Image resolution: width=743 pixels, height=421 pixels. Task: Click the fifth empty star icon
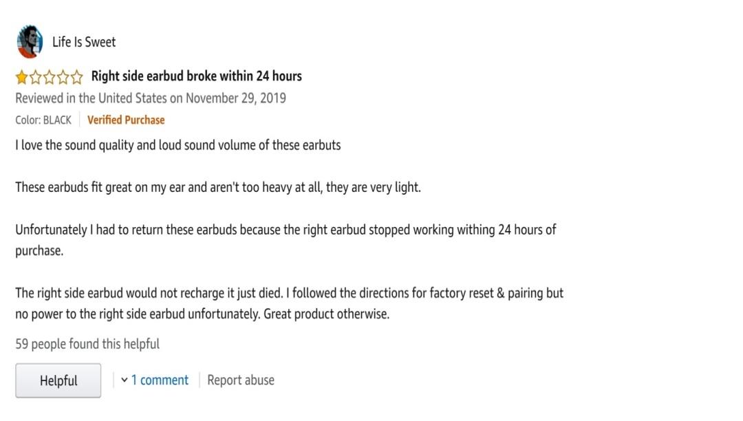pos(77,77)
